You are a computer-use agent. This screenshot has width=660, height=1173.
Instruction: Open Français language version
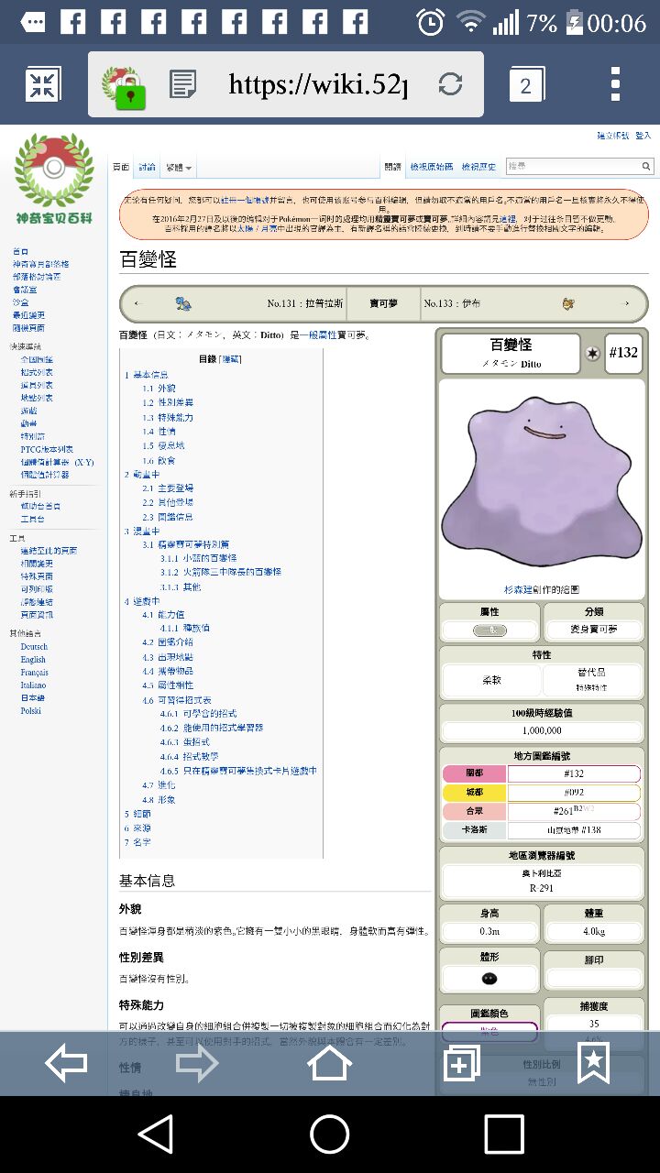tap(35, 673)
